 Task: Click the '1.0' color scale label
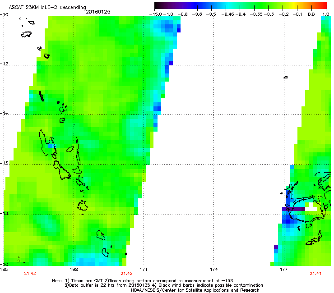[326, 14]
